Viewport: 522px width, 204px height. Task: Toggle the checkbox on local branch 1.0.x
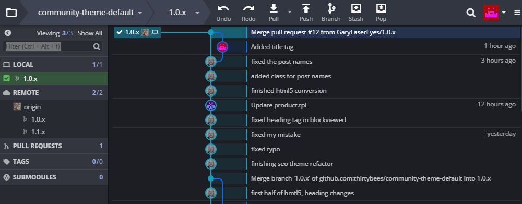[x=6, y=79]
